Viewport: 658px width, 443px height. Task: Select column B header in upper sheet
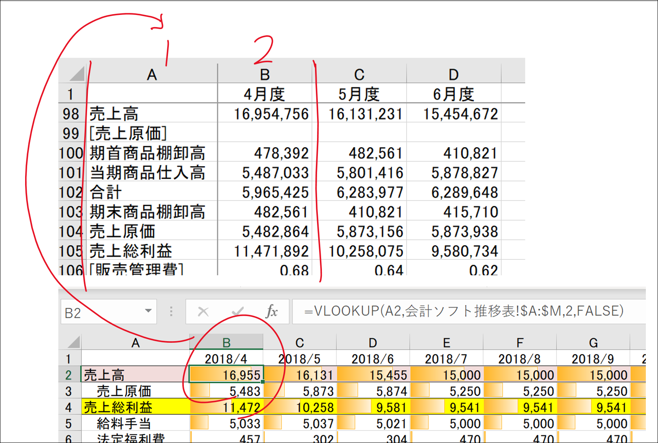point(265,74)
